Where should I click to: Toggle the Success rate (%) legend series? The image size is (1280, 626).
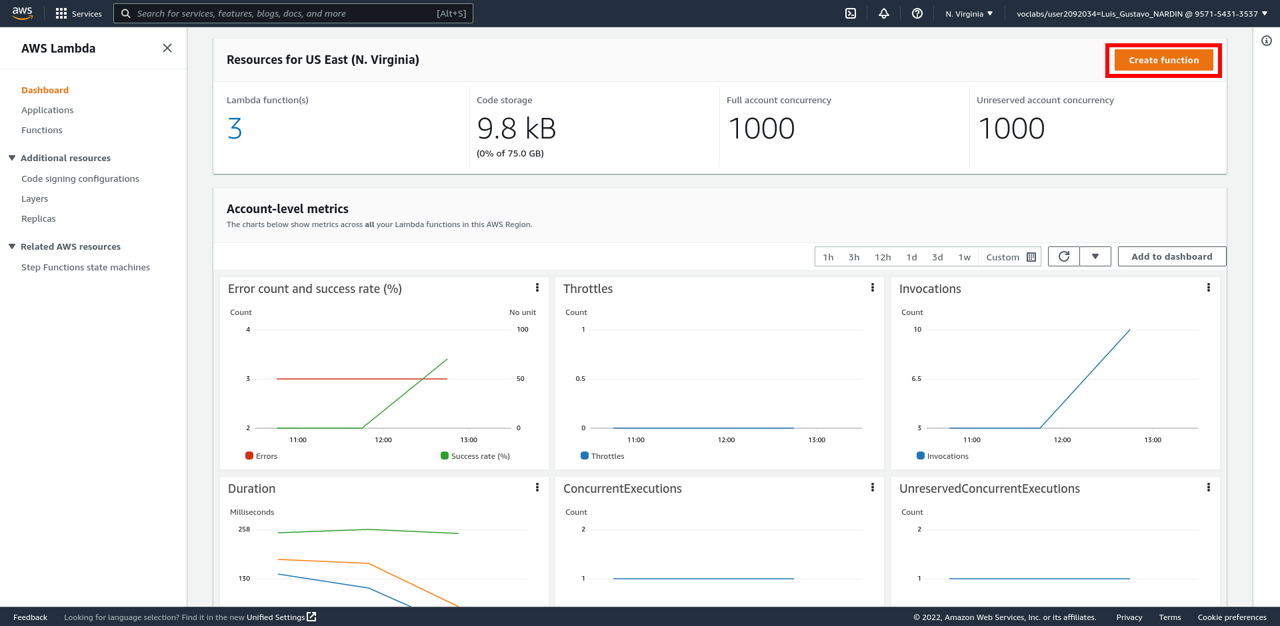pyautogui.click(x=475, y=456)
